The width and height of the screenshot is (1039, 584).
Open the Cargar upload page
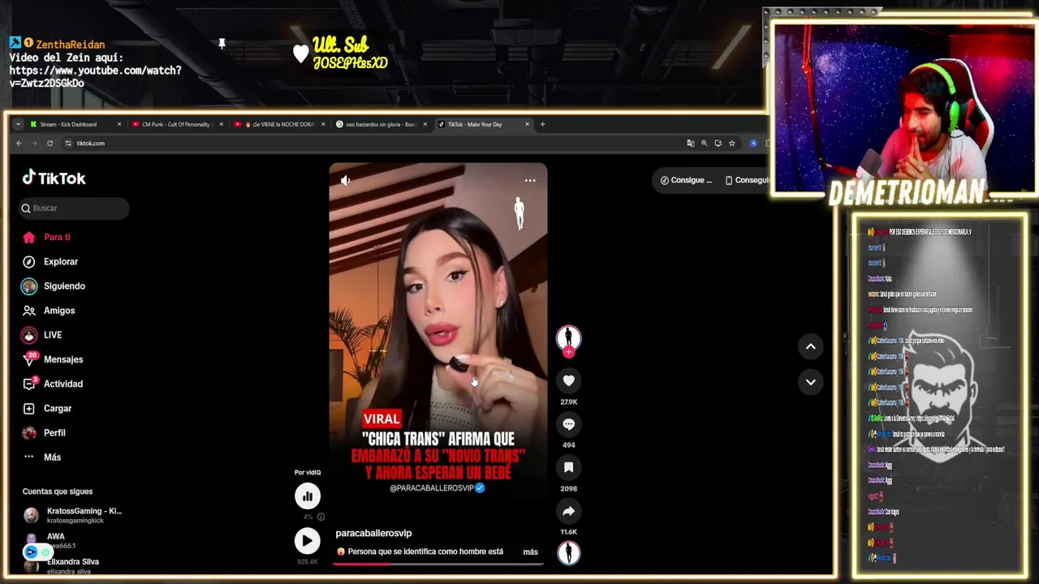click(x=58, y=408)
